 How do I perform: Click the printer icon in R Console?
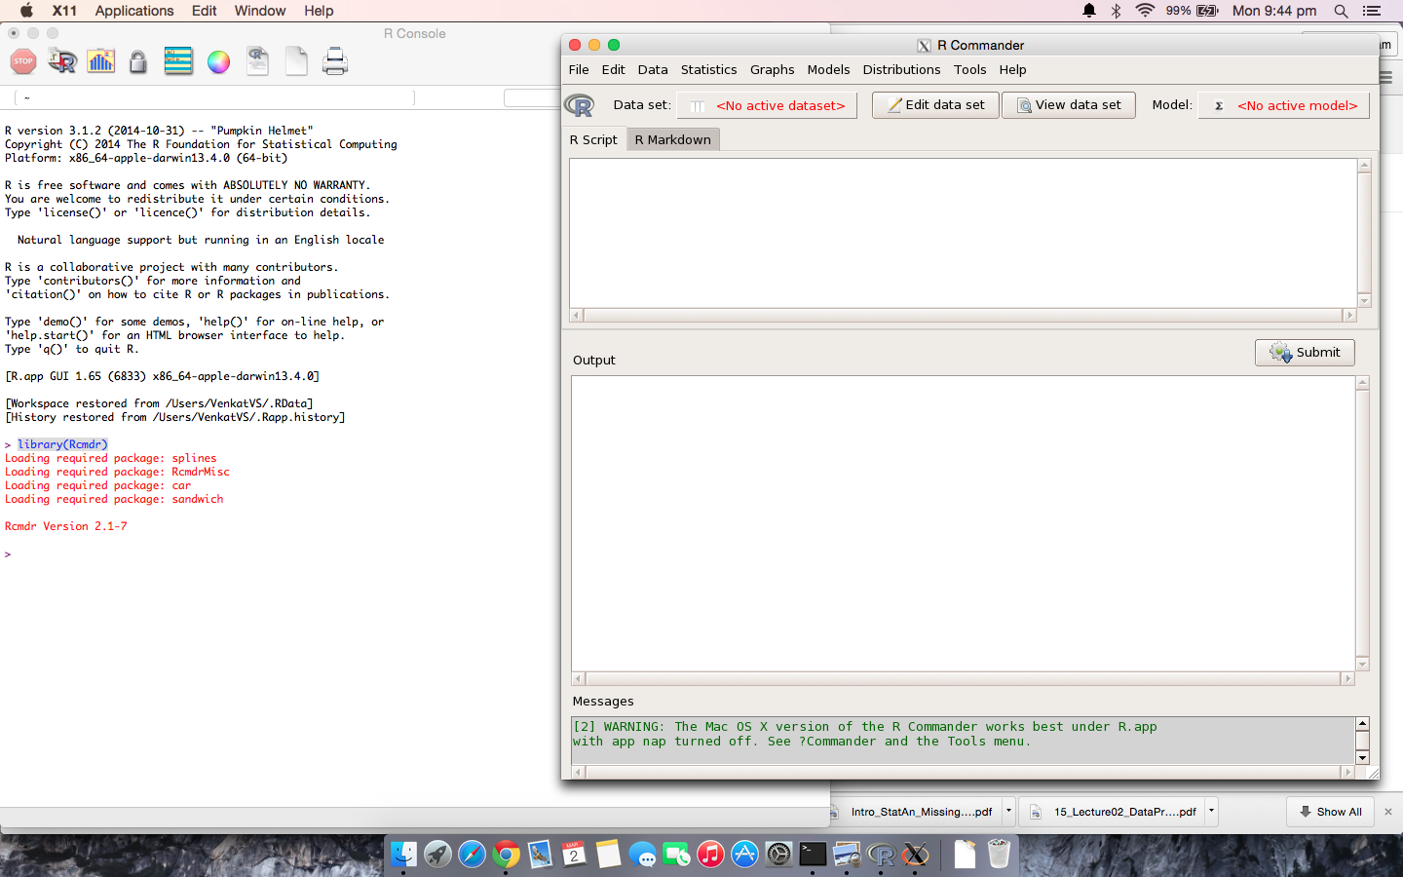pos(335,61)
